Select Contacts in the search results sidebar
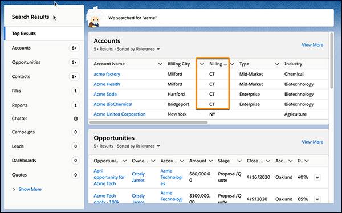 click(x=21, y=76)
